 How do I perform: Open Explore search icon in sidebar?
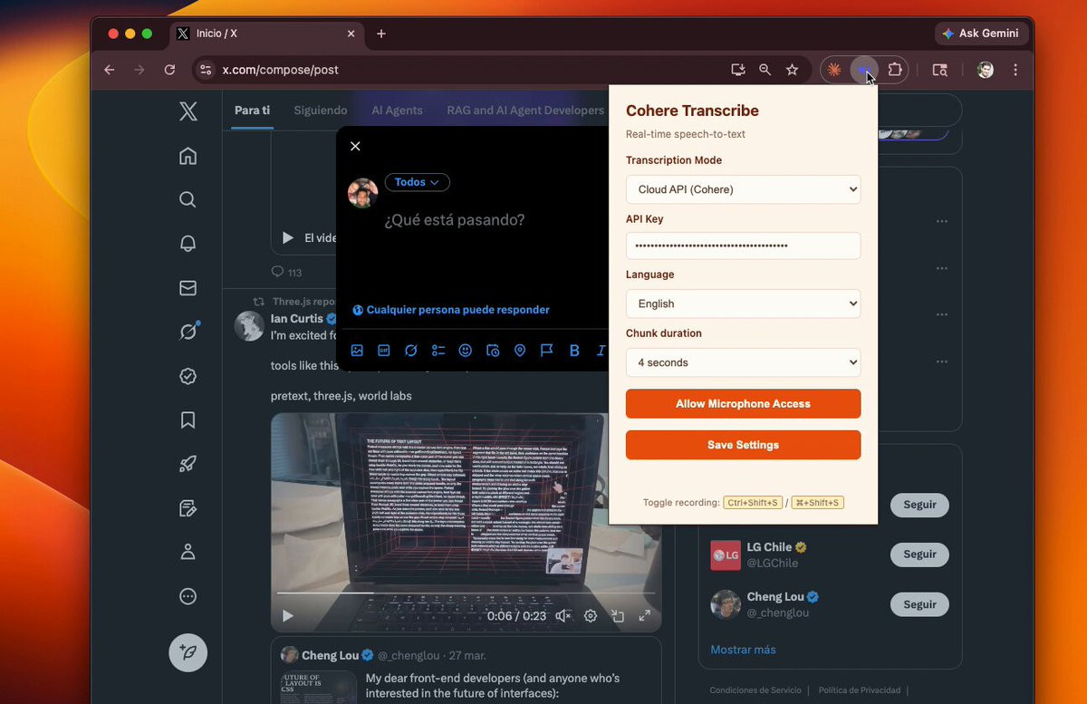(x=188, y=199)
